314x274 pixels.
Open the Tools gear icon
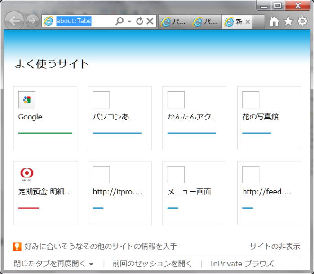[x=302, y=21]
